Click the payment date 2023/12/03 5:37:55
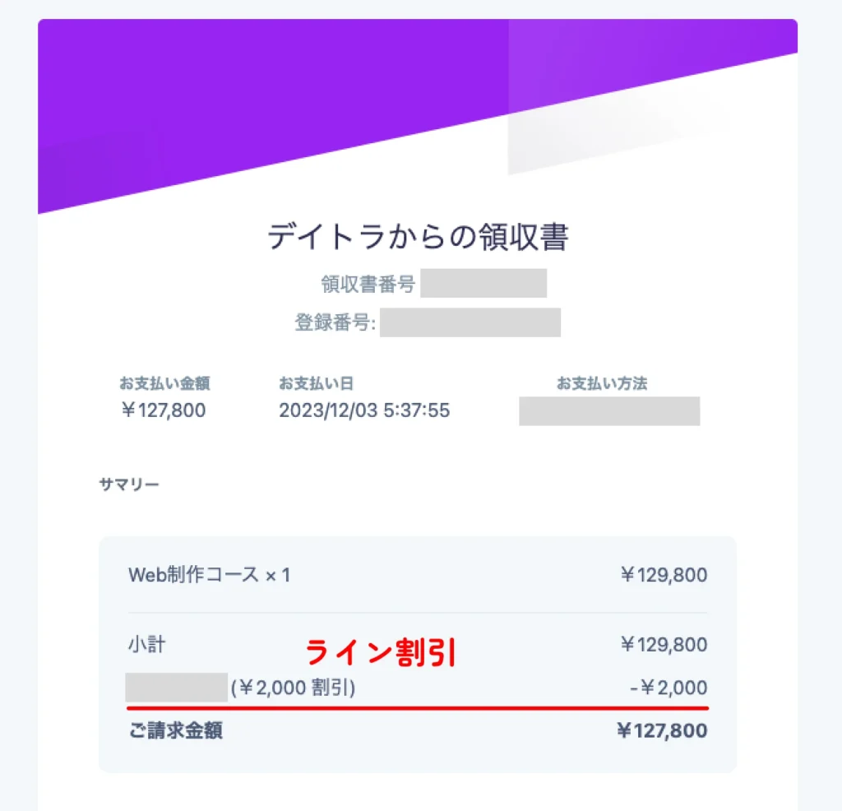The width and height of the screenshot is (842, 811). click(364, 410)
